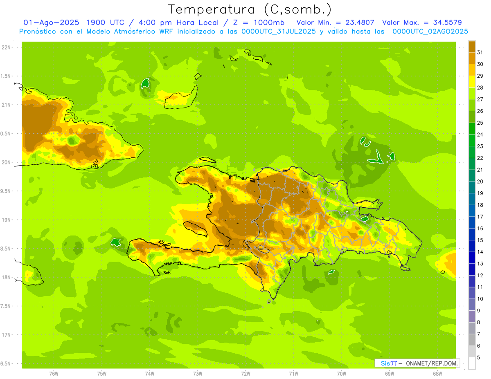Click the yellow legend swatch between 28 and 29
Viewport: 491px width, 379px height.
[x=472, y=82]
